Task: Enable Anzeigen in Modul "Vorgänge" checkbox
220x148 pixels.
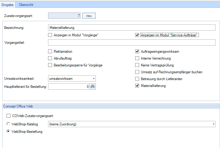Action: [50, 35]
